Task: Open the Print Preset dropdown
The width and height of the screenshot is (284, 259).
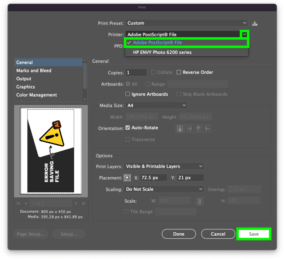Action: [186, 23]
